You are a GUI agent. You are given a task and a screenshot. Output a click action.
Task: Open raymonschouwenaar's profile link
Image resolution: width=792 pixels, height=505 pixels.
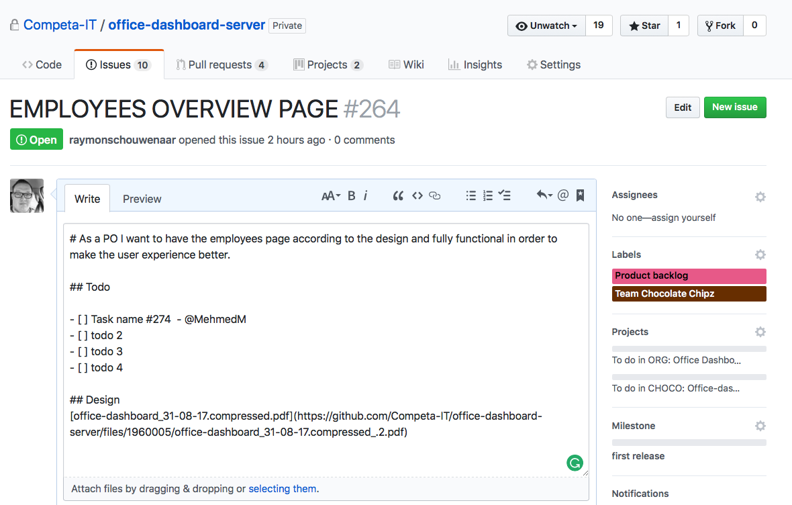point(122,140)
